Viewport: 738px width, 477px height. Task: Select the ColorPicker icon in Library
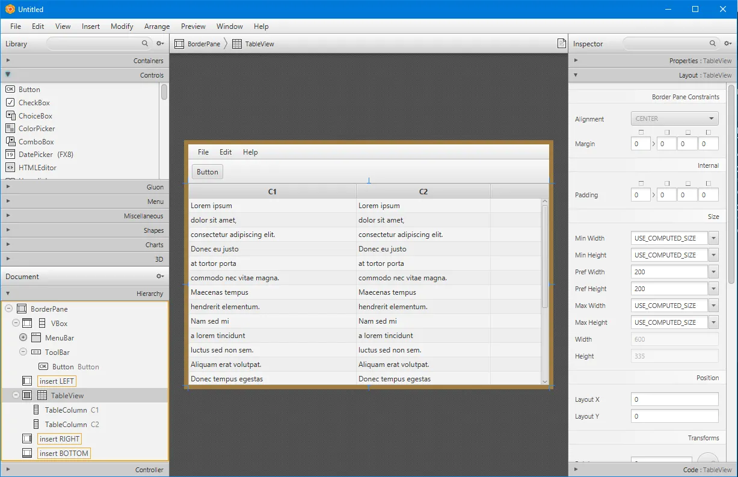click(x=10, y=128)
